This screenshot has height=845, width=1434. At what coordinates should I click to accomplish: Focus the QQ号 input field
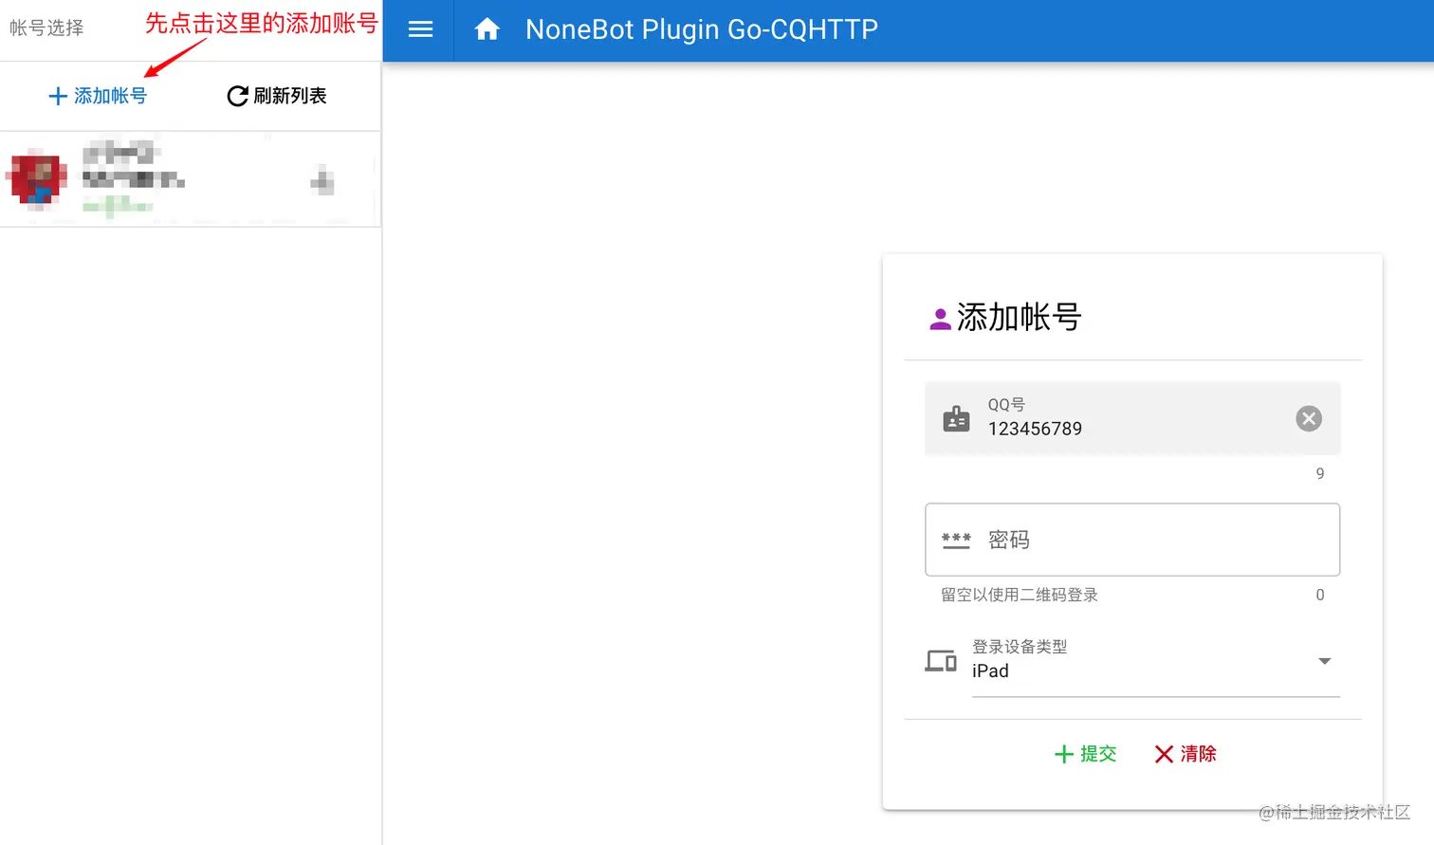(1132, 418)
